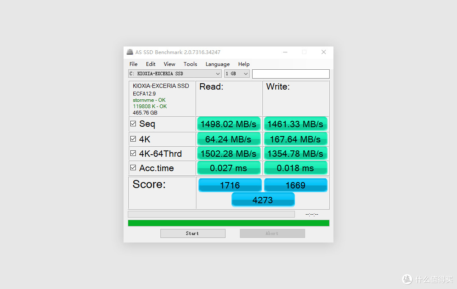
Task: Disable the 4K test checkbox
Action: point(133,138)
